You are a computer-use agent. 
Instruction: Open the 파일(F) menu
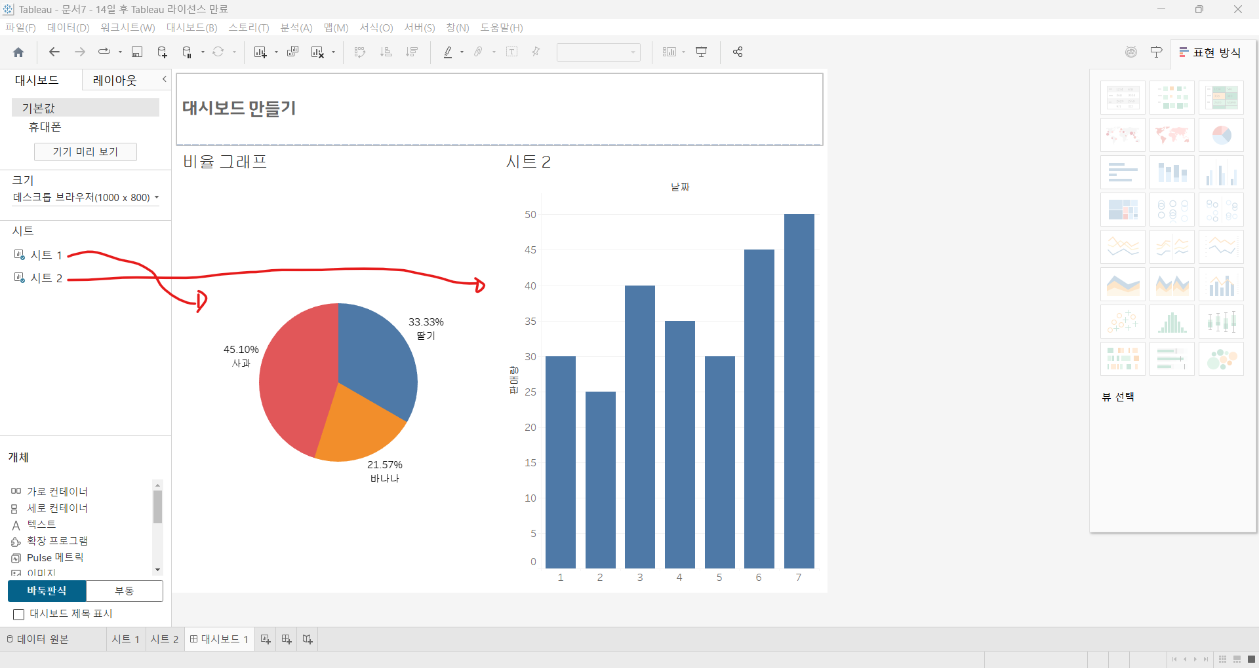click(x=20, y=28)
